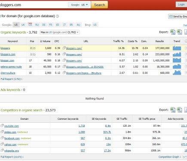Sort by the Volume column header
This screenshot has height=161, width=187.
45,41
